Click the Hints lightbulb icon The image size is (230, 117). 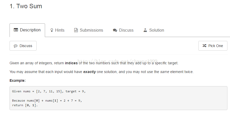52,30
